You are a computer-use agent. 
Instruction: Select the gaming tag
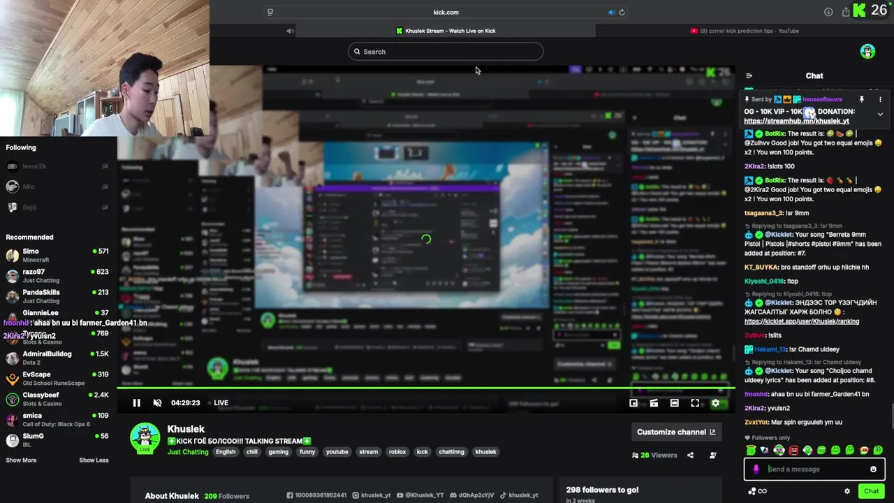click(278, 452)
